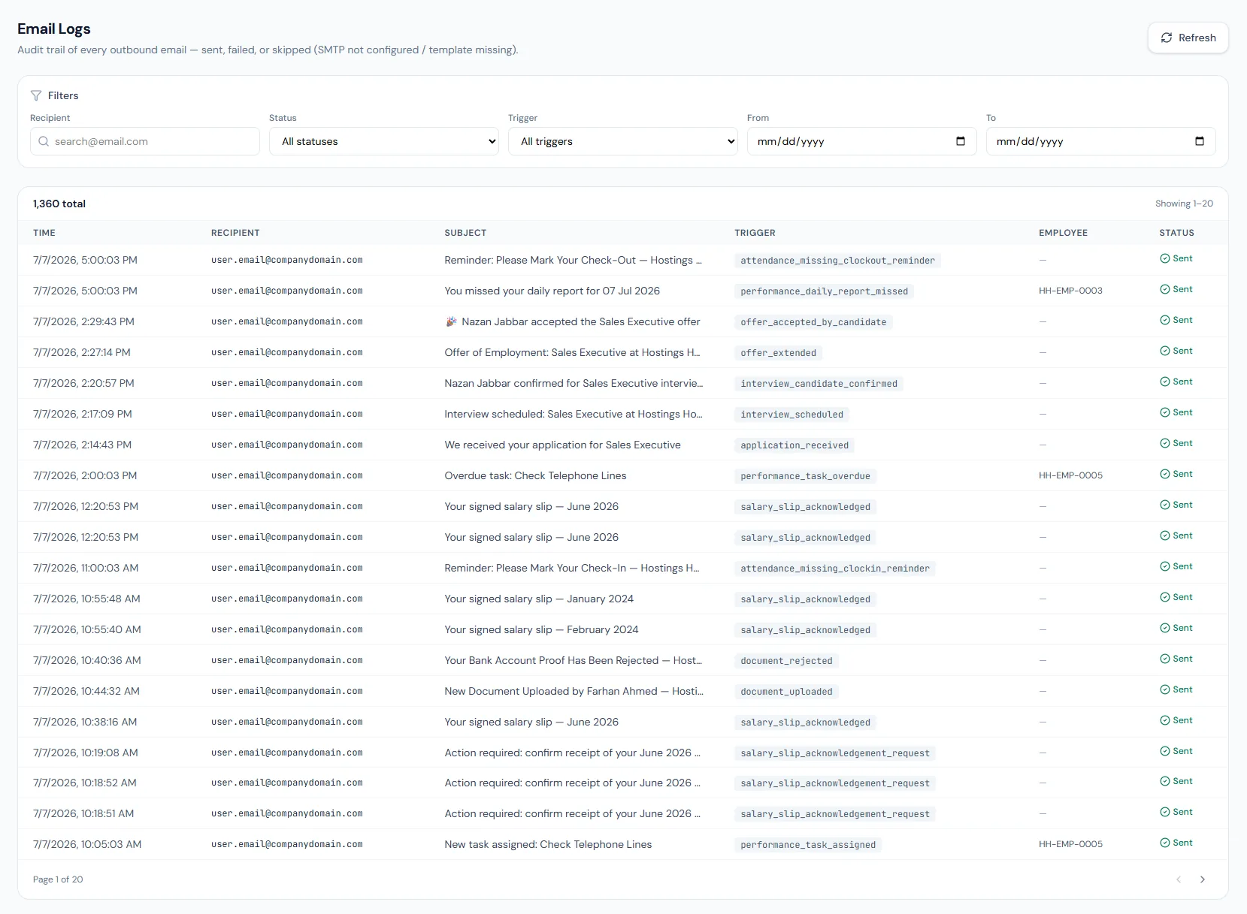The image size is (1247, 914).
Task: Select subject 'Your Bank Account Proof Has Been Rejected'
Action: click(551, 660)
